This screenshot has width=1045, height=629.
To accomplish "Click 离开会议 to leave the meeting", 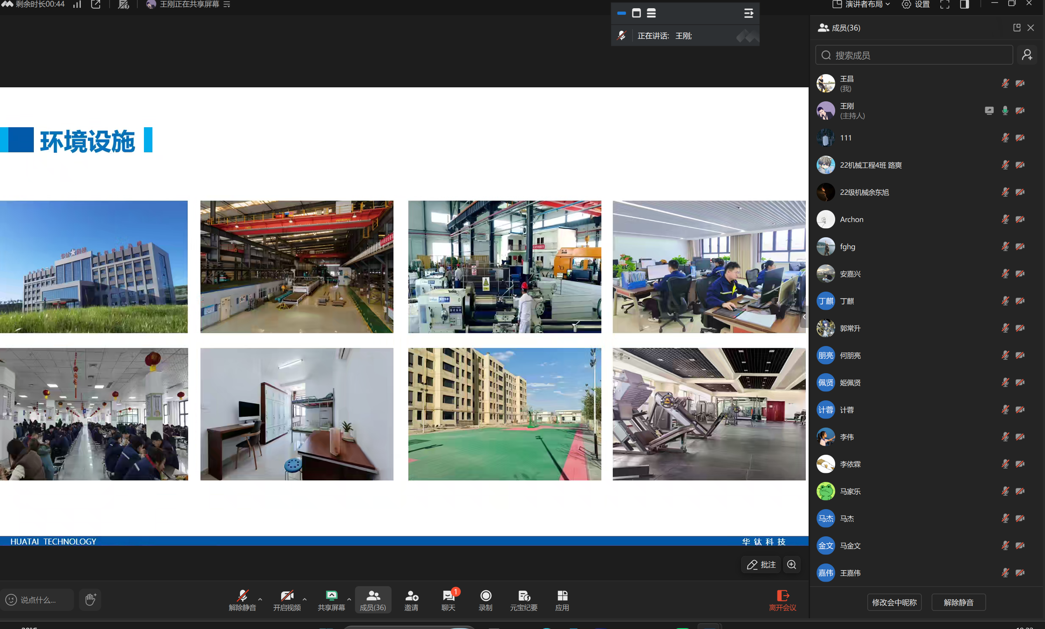I will coord(783,600).
